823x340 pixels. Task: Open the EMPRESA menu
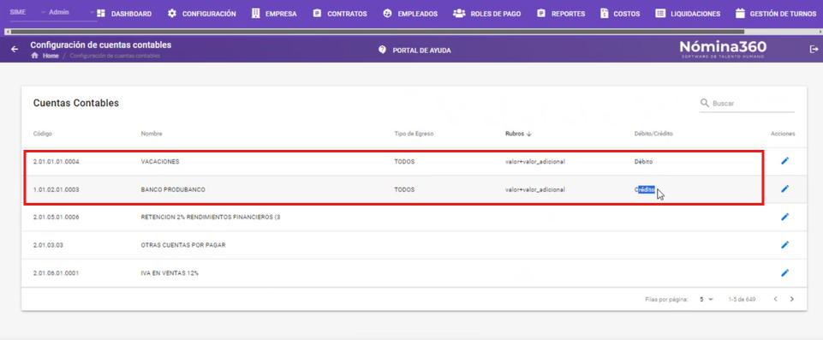tap(281, 15)
